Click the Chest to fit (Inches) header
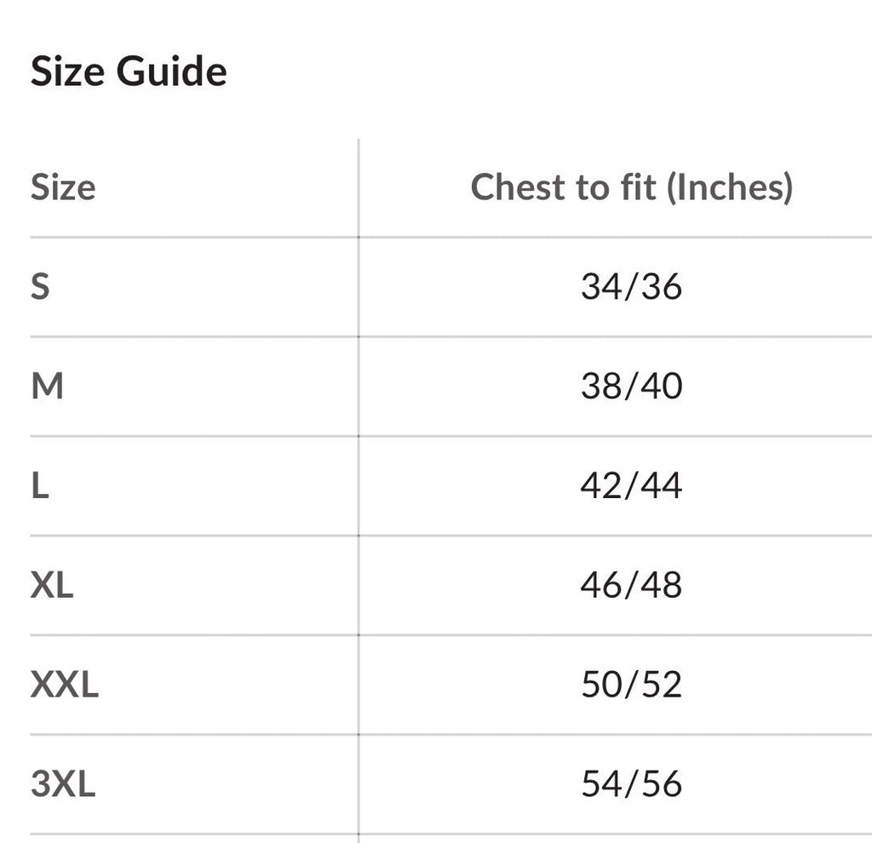This screenshot has width=872, height=843. 631,186
